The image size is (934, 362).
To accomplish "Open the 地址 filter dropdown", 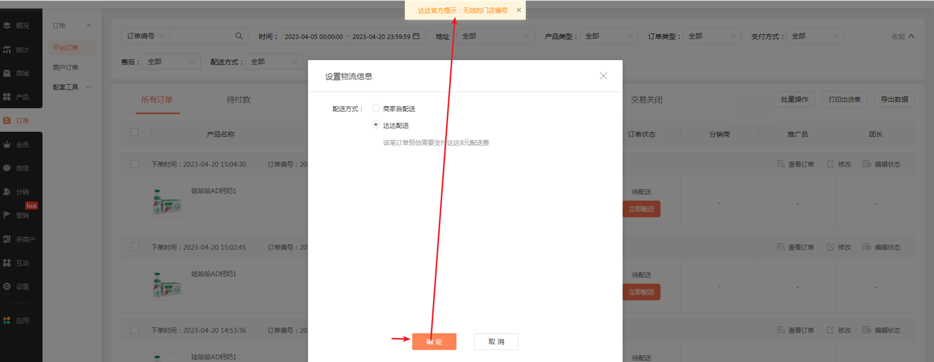I will [496, 36].
